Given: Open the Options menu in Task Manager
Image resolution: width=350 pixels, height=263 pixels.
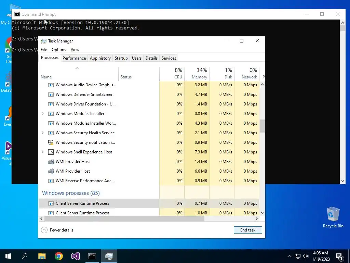Looking at the screenshot, I should click(59, 50).
